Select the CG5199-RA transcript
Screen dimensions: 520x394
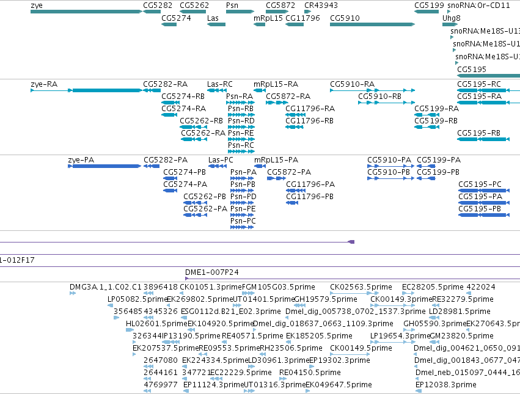[x=427, y=115]
